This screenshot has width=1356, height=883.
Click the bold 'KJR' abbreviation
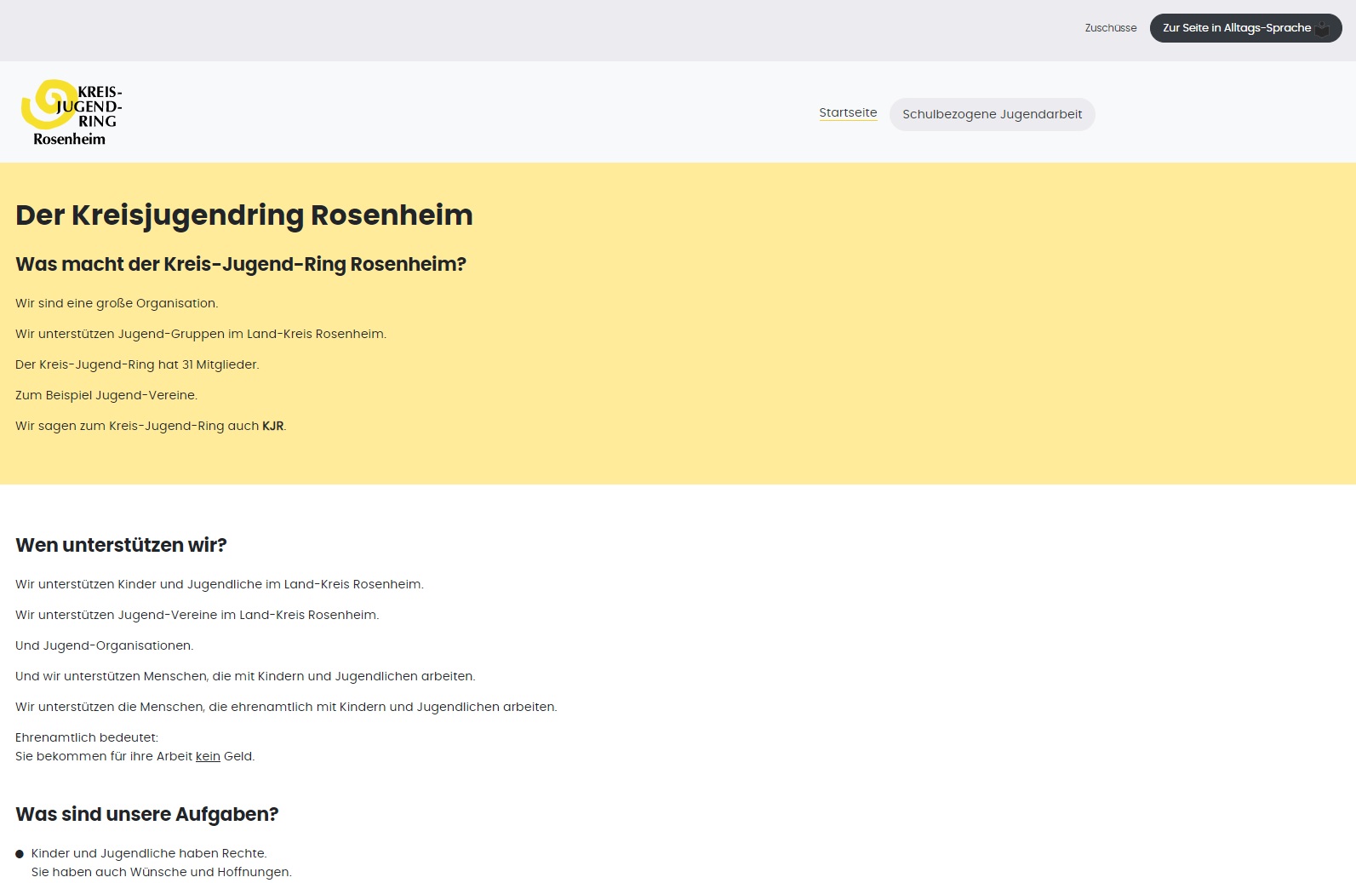(272, 426)
